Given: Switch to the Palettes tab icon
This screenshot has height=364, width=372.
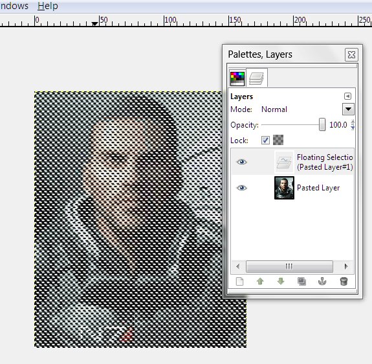Looking at the screenshot, I should click(237, 79).
